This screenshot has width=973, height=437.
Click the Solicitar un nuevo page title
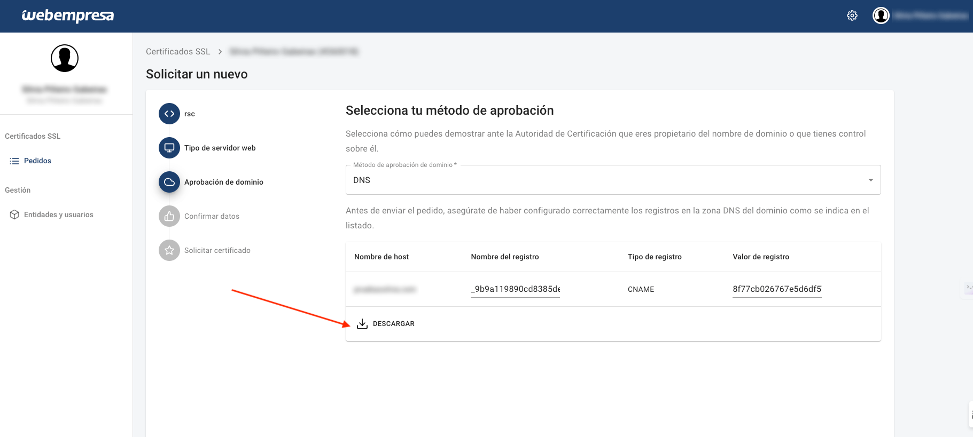point(197,74)
